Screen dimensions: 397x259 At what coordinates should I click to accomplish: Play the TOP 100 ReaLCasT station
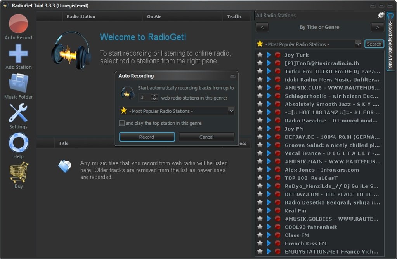269,178
